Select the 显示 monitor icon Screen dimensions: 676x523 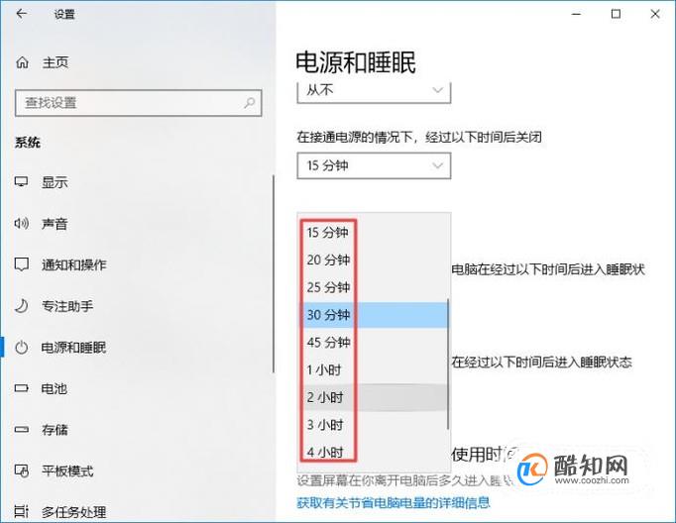click(x=22, y=182)
